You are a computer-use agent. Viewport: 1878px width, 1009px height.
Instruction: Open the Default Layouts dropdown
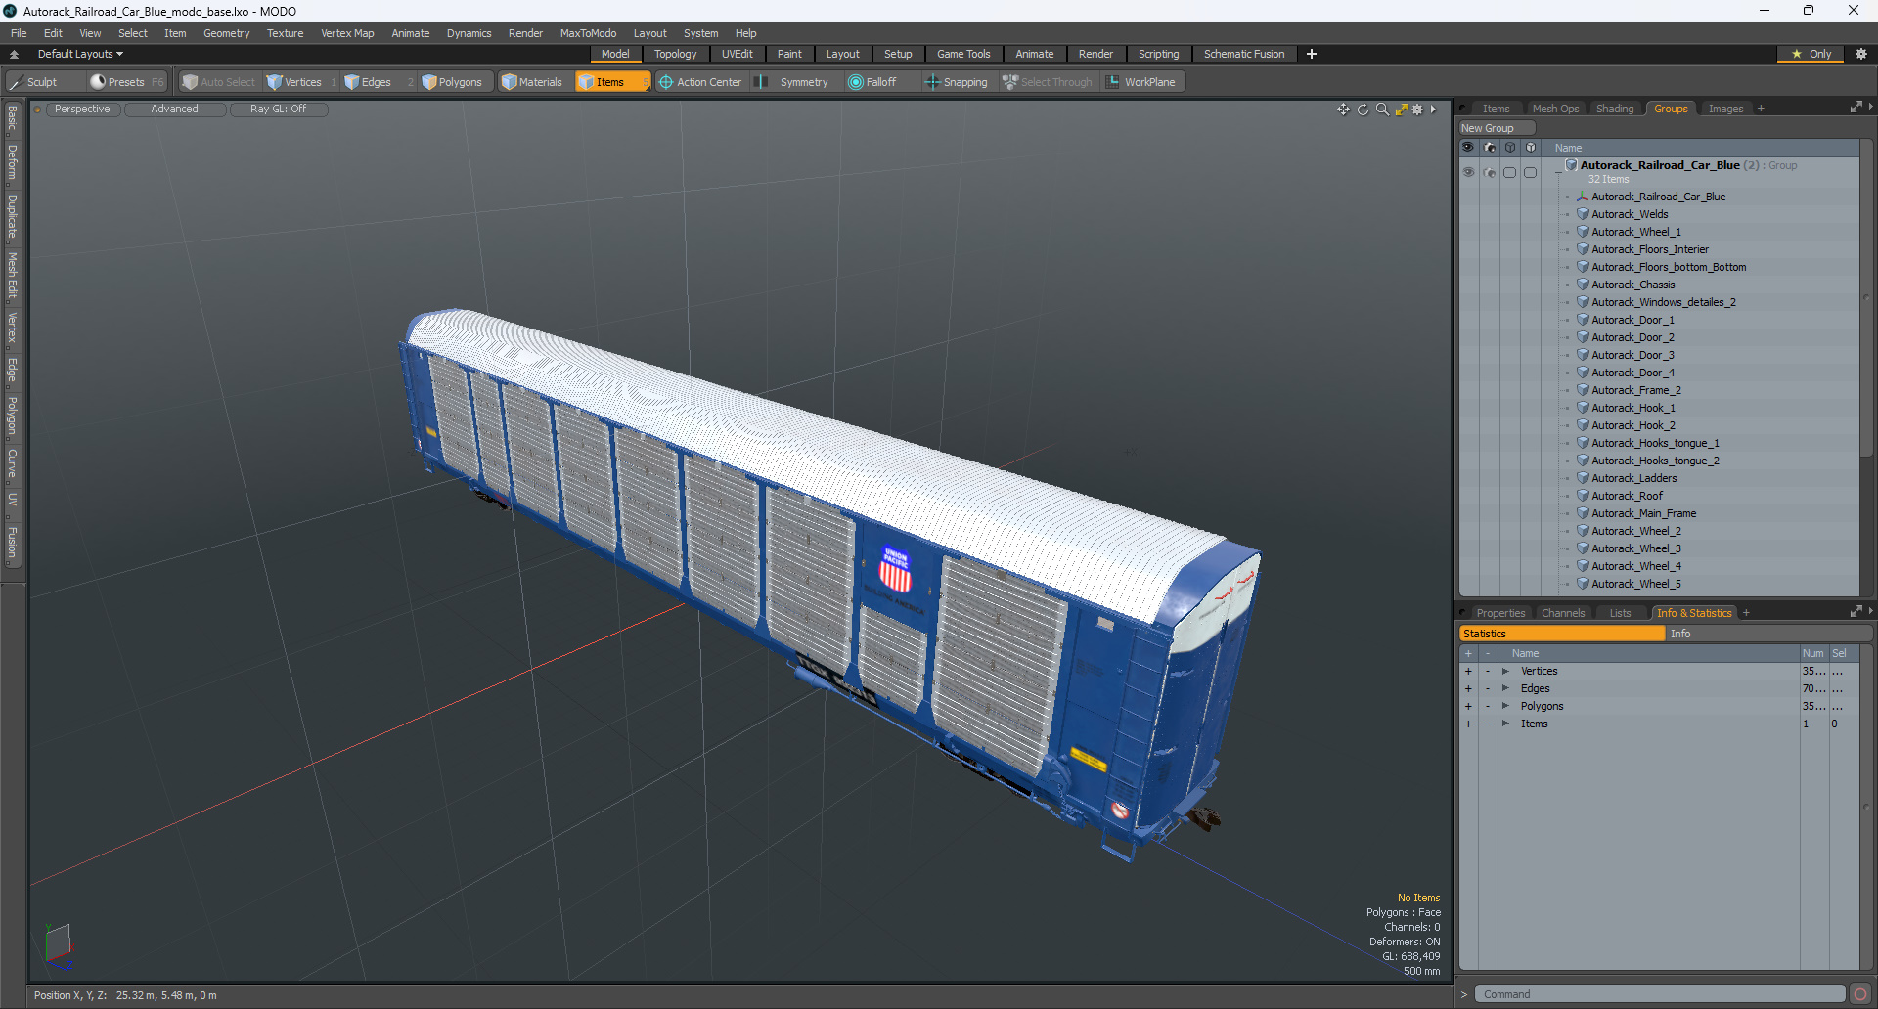click(80, 54)
